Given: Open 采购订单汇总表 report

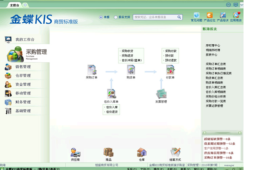Looking at the screenshot, I should click(x=216, y=64).
